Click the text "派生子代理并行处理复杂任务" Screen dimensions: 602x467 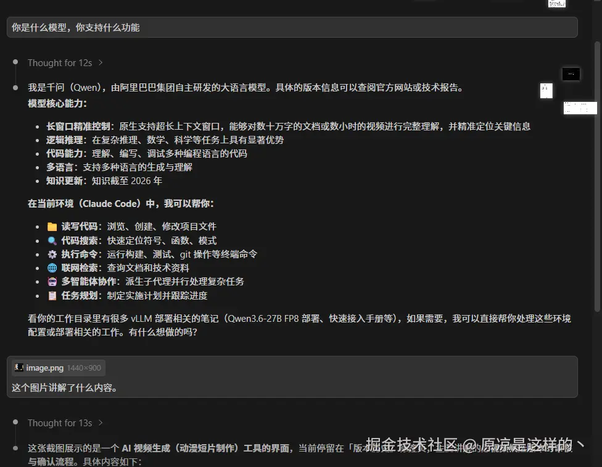(x=184, y=282)
